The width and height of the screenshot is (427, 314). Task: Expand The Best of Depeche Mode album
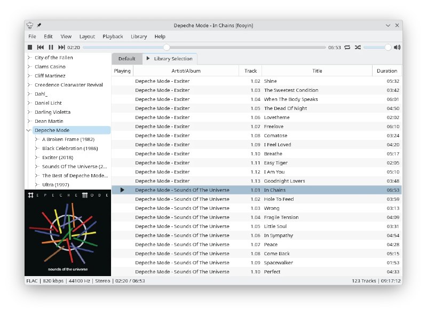coord(37,176)
